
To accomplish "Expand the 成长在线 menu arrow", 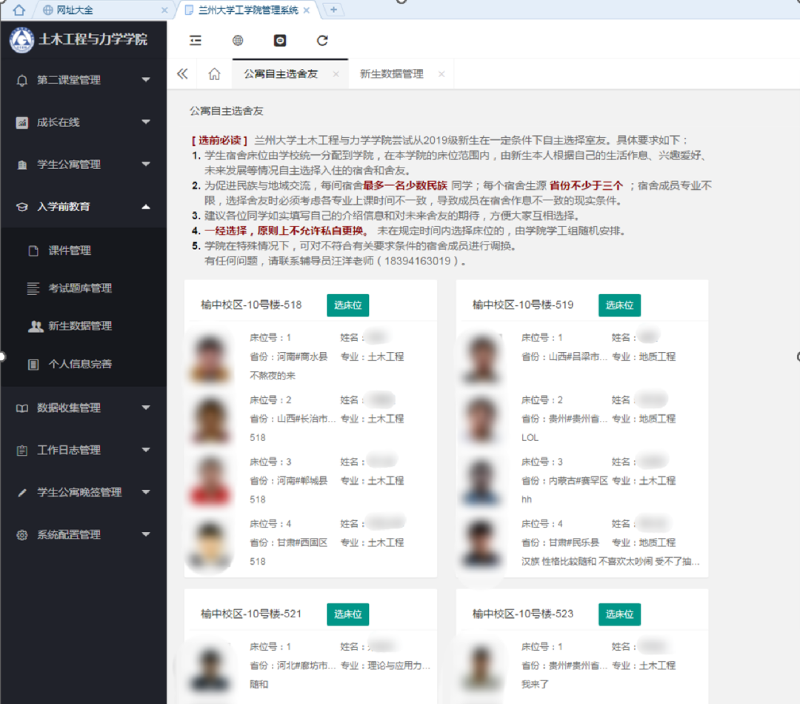I will pos(146,122).
